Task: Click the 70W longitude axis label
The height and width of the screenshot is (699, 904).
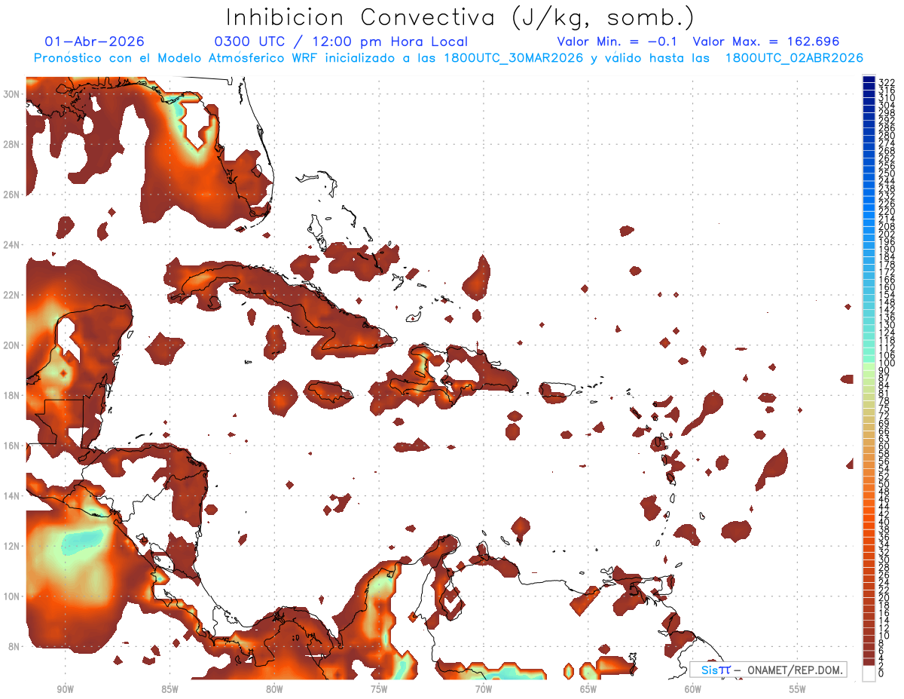Action: pyautogui.click(x=483, y=688)
